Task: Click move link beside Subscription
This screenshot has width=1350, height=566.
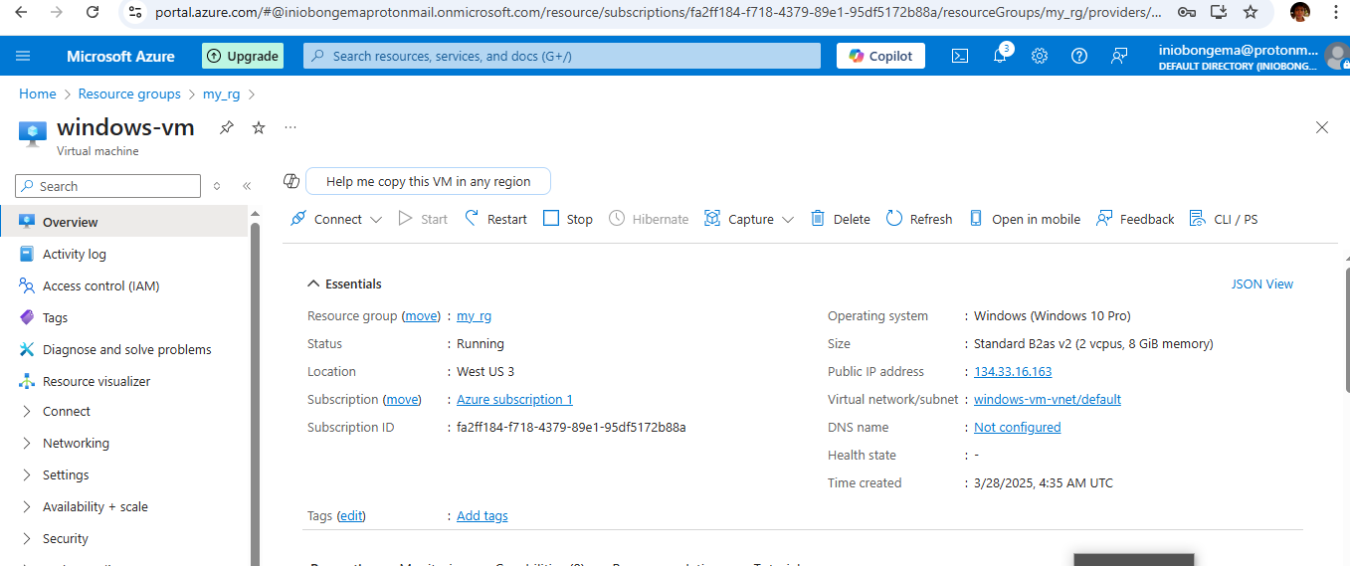Action: tap(402, 399)
